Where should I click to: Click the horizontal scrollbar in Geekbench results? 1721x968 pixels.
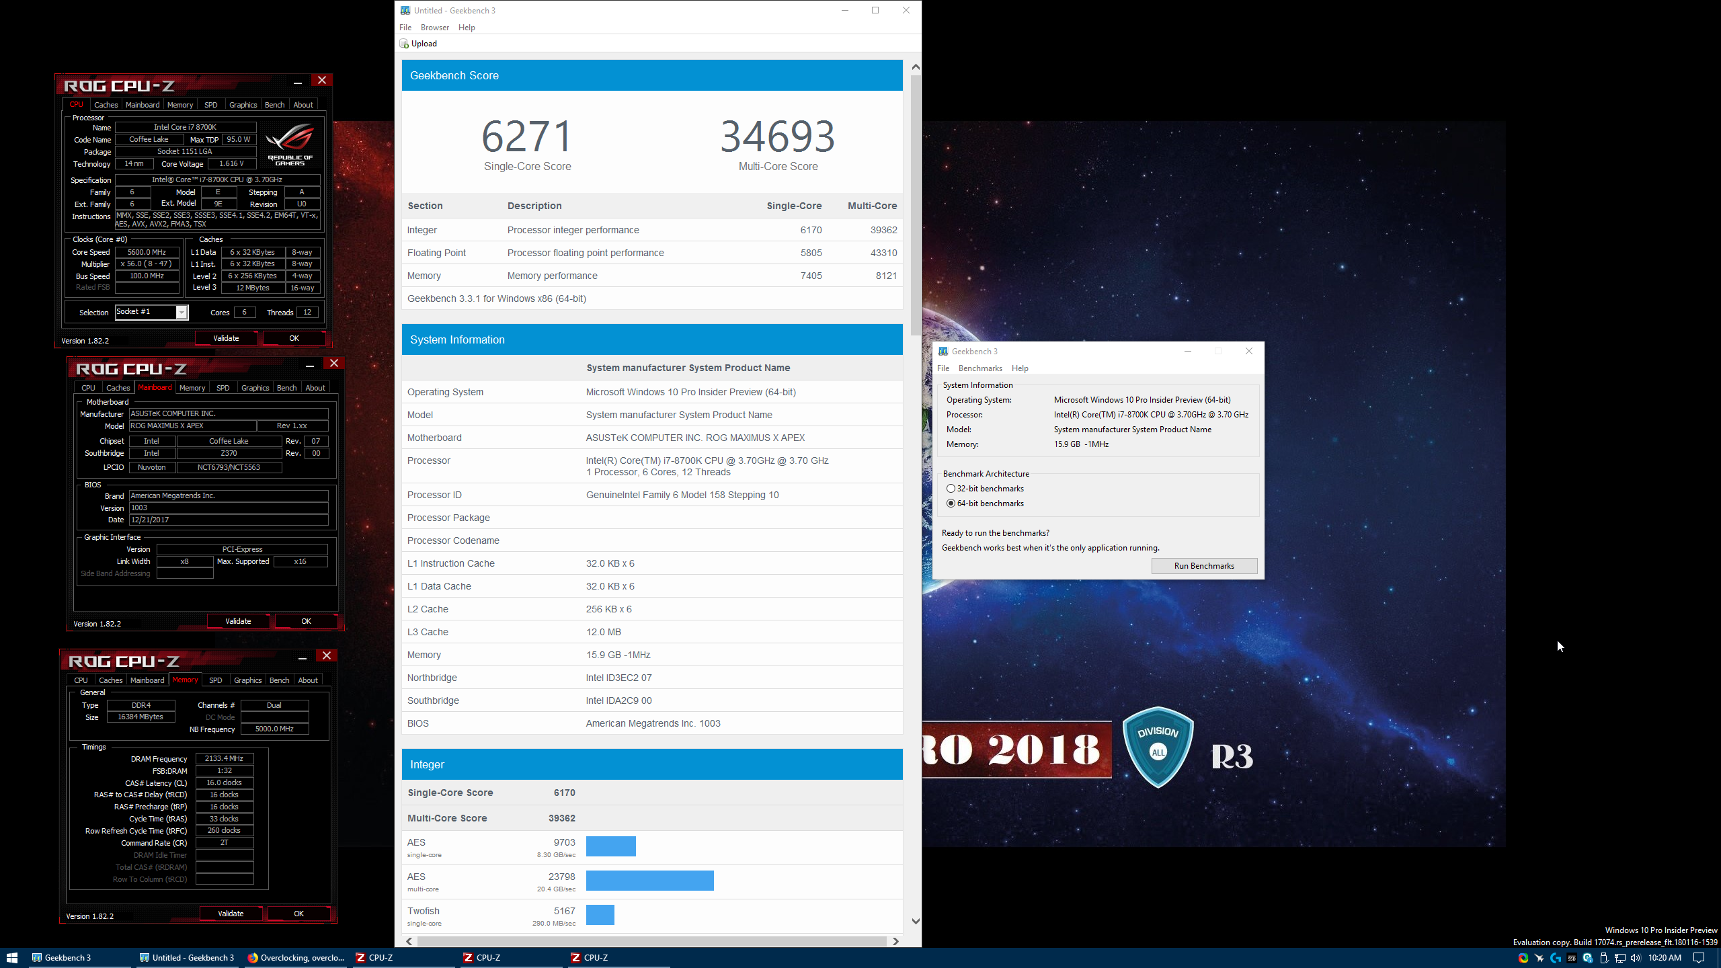click(651, 941)
